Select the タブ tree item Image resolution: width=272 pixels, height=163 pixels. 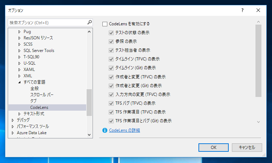[33, 101]
